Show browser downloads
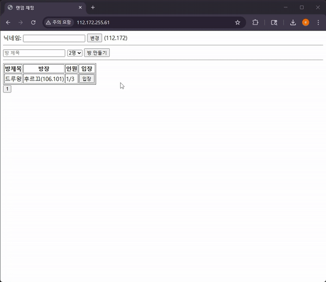326x282 pixels. point(293,22)
